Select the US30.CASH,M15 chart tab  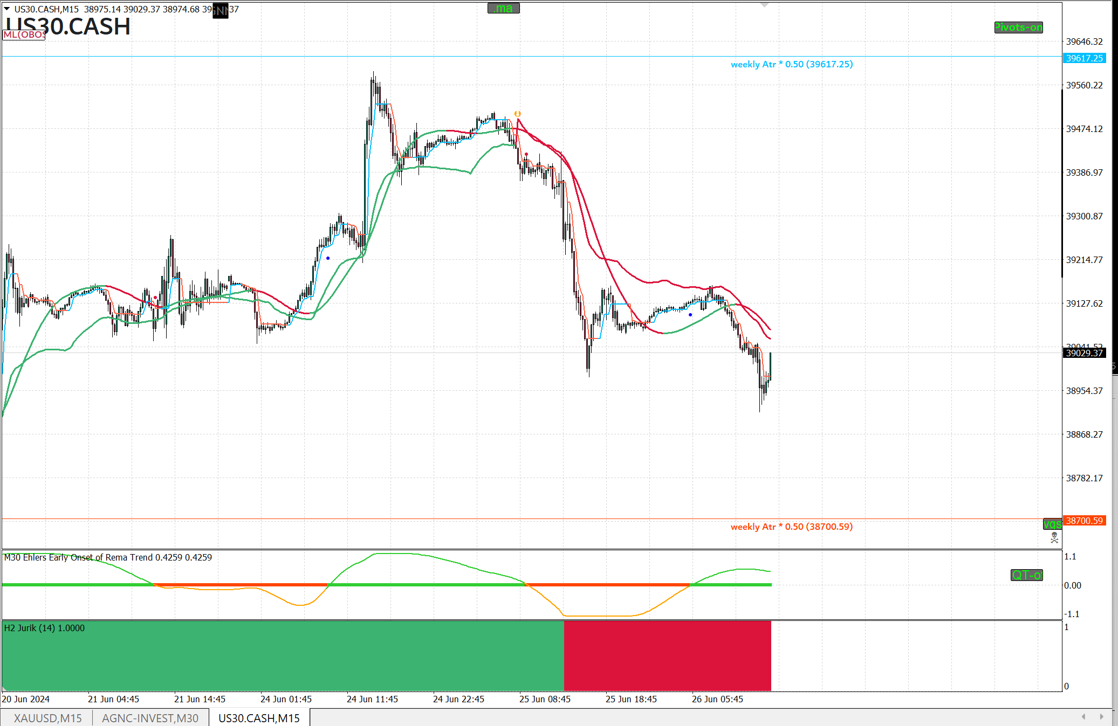259,718
